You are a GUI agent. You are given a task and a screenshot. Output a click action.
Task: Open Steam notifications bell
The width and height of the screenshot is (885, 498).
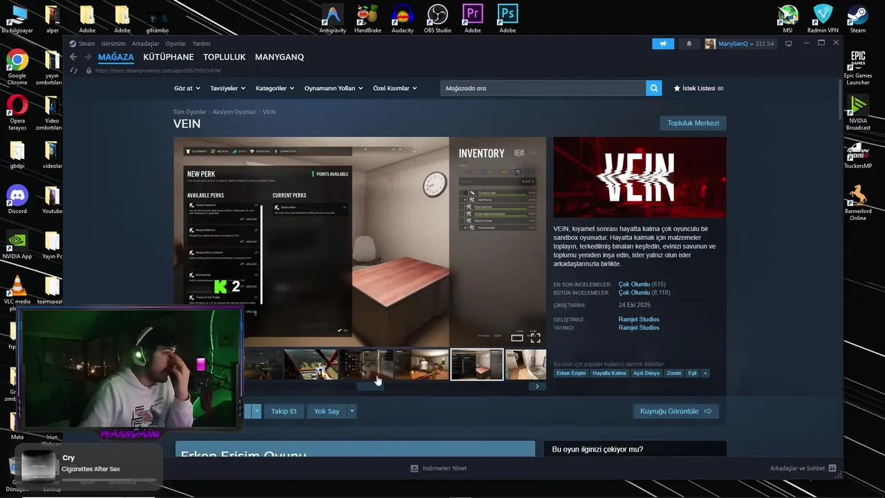(x=689, y=44)
